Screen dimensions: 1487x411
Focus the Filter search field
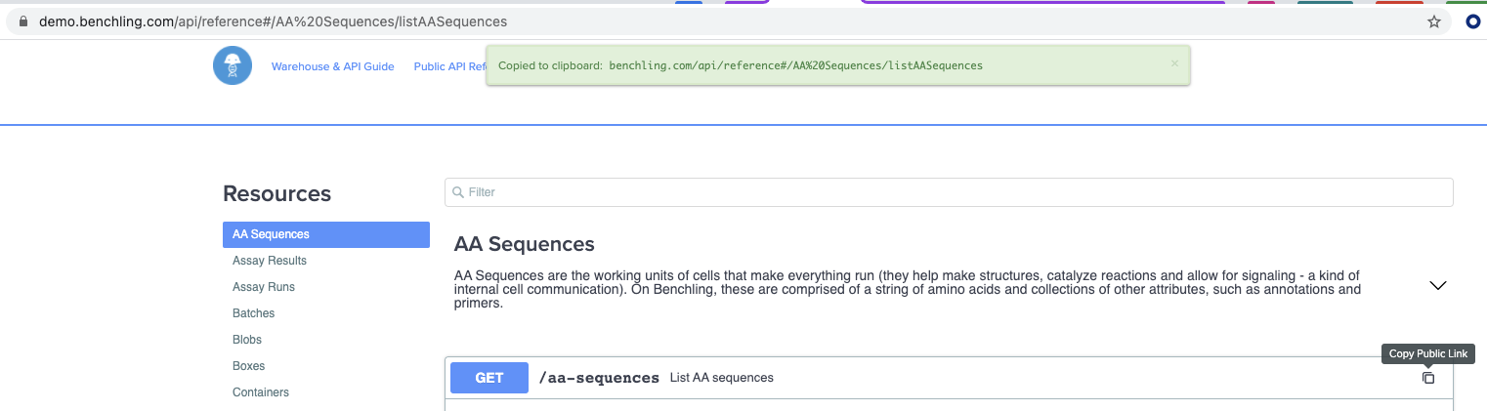coord(948,192)
